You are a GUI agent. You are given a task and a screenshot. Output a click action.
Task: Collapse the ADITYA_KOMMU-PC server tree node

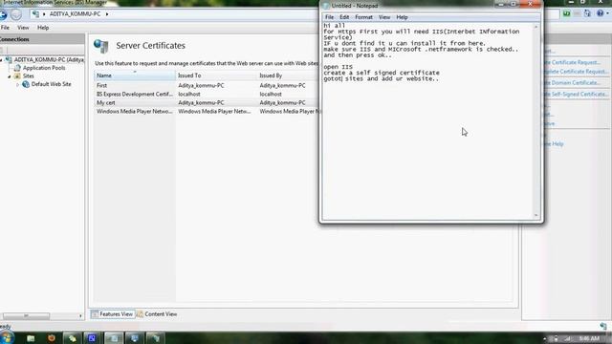pos(2,60)
